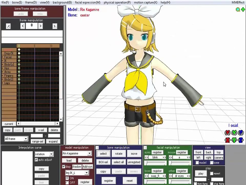Image resolution: width=246 pixels, height=185 pixels.
Task: Collapse the bone manipulation panel minus icon
Action: pos(97,148)
